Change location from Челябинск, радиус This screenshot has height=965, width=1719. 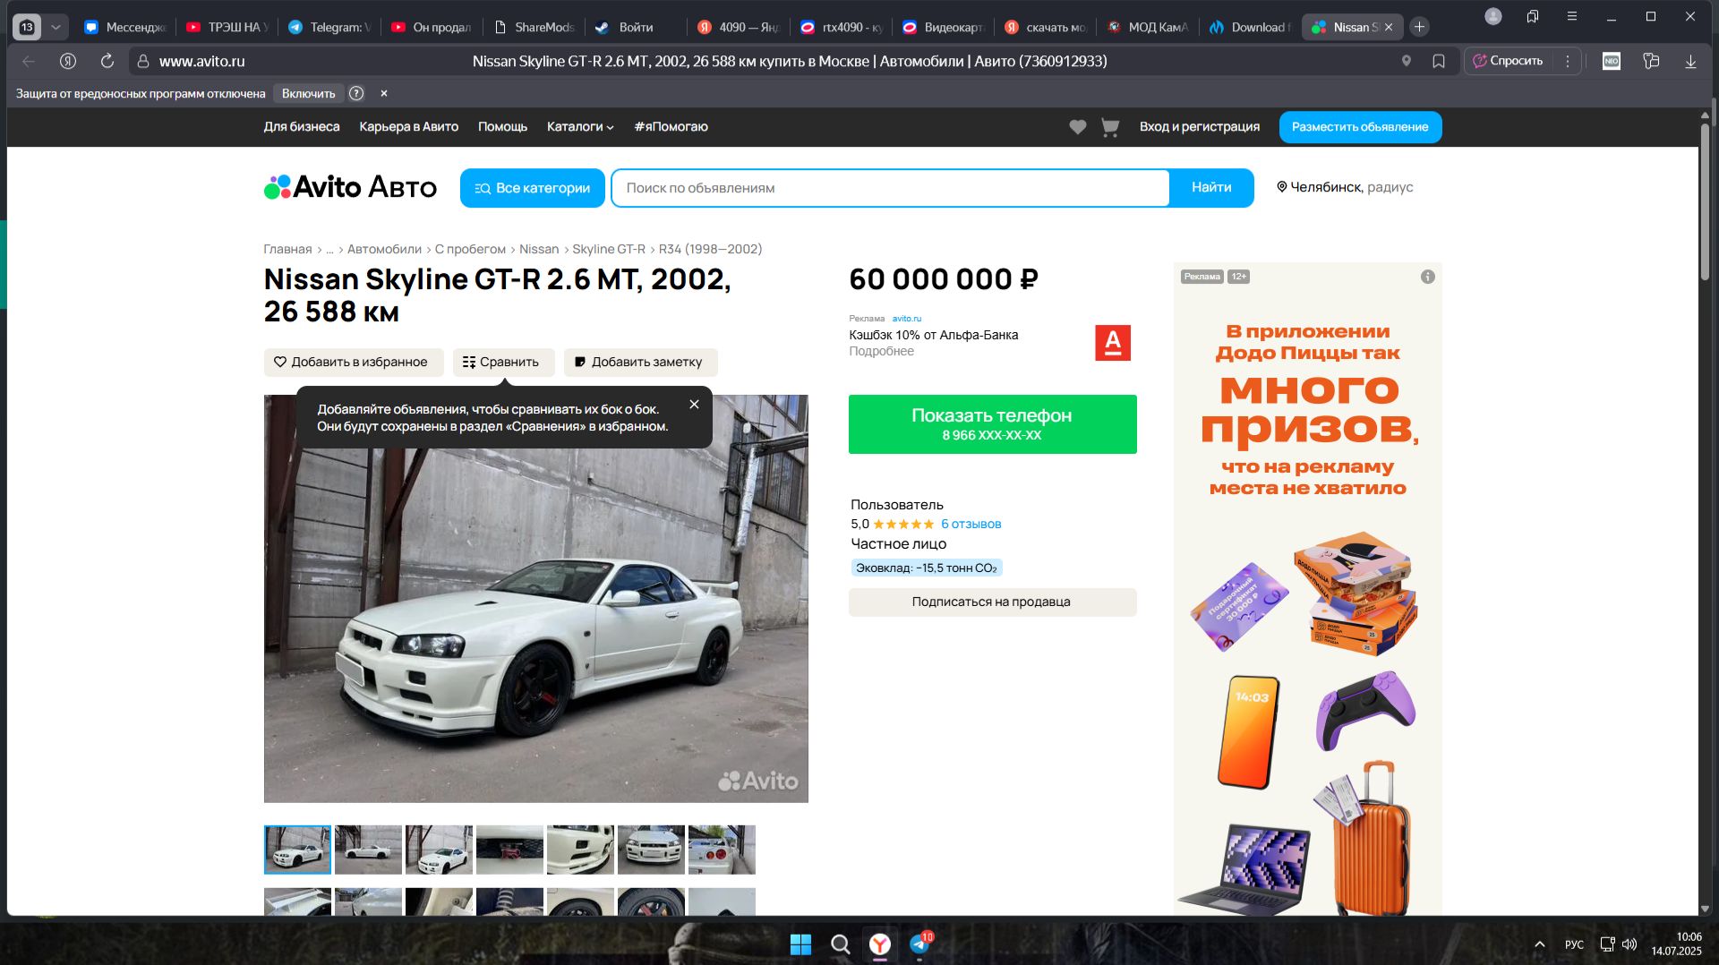(1345, 187)
